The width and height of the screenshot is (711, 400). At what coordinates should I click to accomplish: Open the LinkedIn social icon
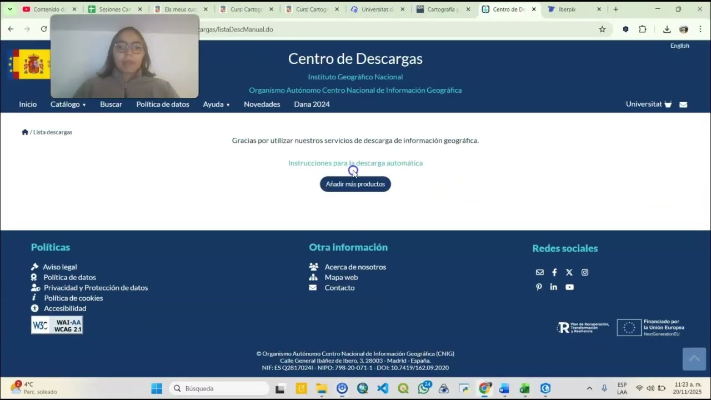click(x=554, y=287)
